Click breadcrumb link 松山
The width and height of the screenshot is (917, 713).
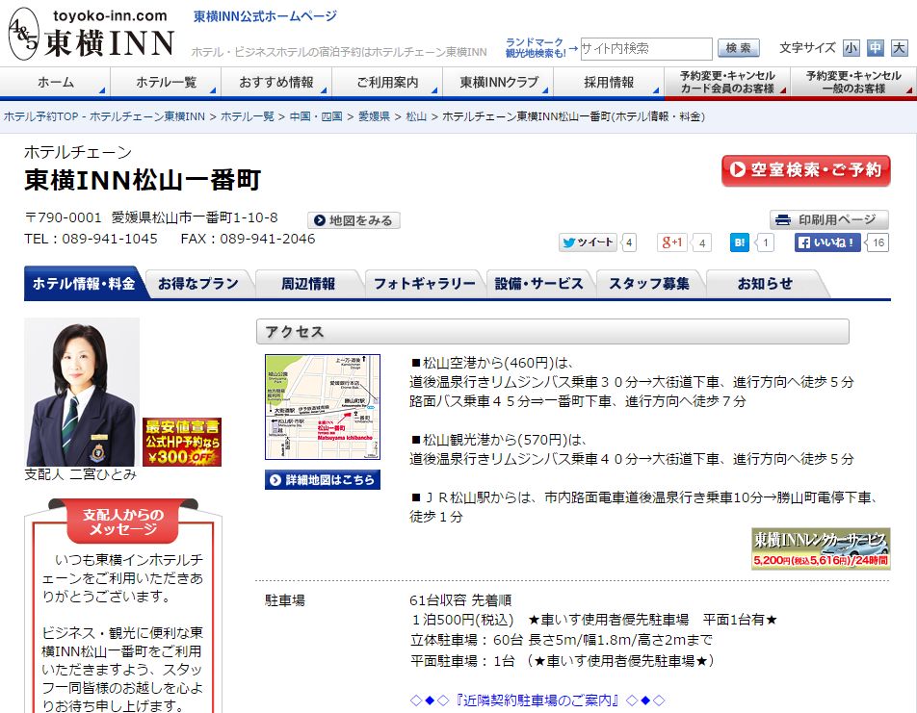pos(416,116)
